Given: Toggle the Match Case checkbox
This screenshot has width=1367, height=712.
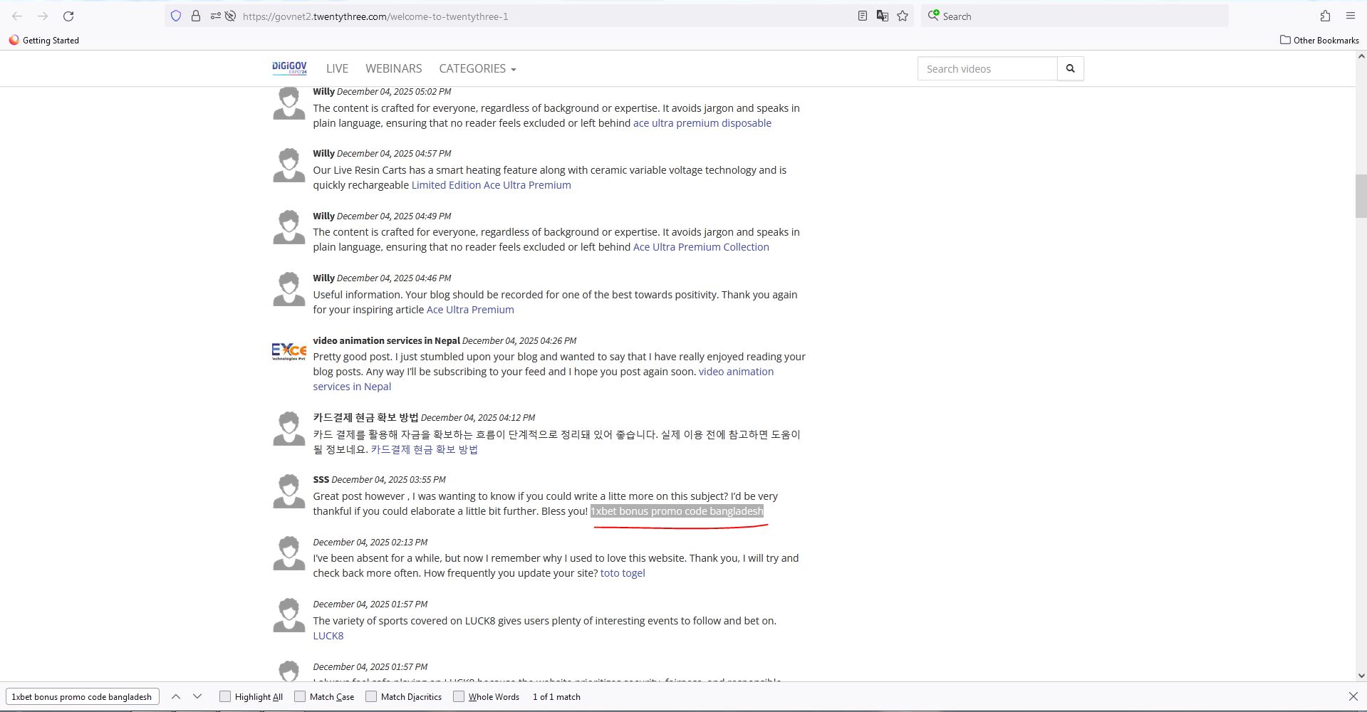Looking at the screenshot, I should (x=300, y=696).
